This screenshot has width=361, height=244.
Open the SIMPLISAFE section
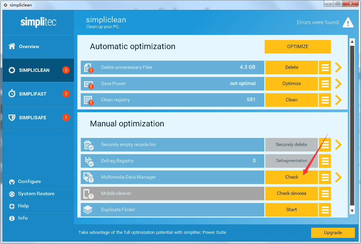pos(33,118)
